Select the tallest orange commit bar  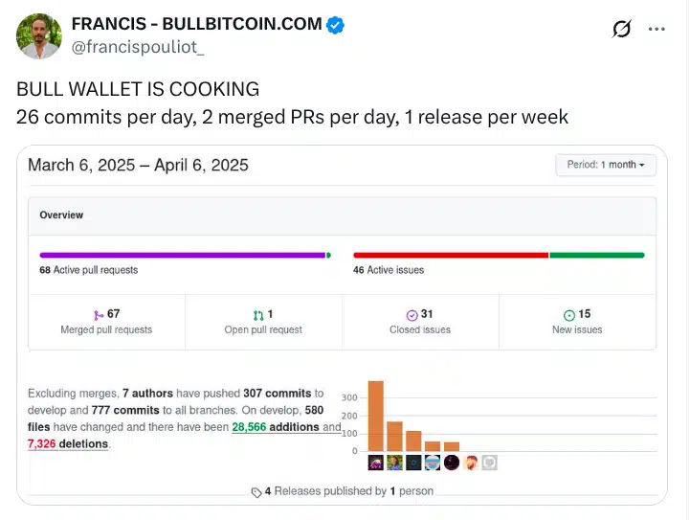[x=376, y=416]
